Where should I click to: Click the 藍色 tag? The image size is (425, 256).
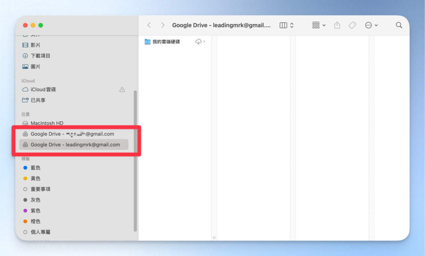pyautogui.click(x=73, y=167)
